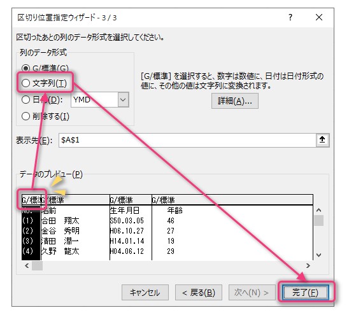Image resolution: width=349 pixels, height=315 pixels.
Task: Click the horizontal scrollbar thumb in preview
Action: pyautogui.click(x=37, y=265)
